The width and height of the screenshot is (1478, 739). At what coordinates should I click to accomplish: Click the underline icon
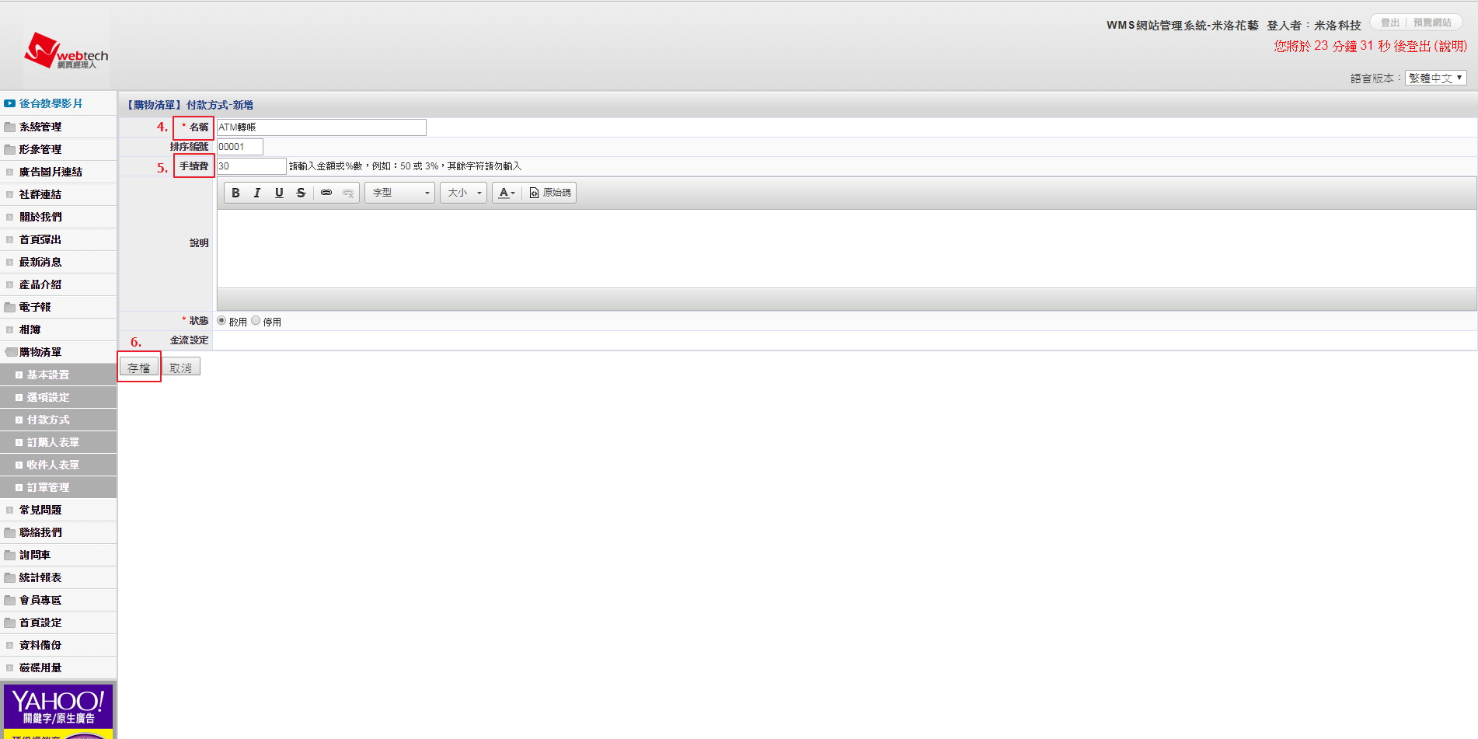[x=279, y=193]
